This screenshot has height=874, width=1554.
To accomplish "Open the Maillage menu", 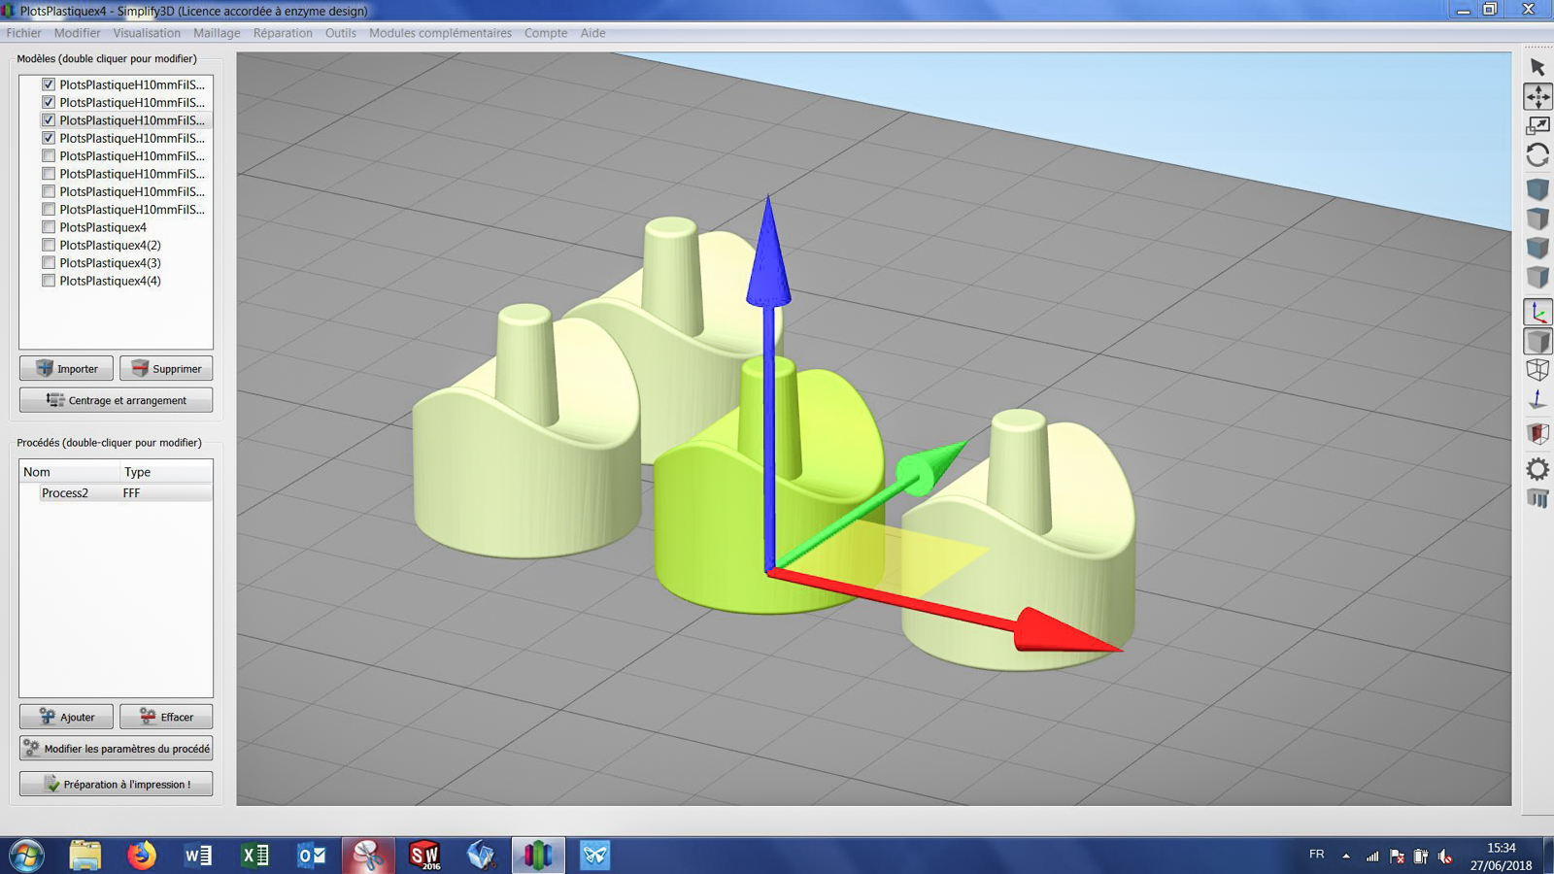I will (217, 33).
